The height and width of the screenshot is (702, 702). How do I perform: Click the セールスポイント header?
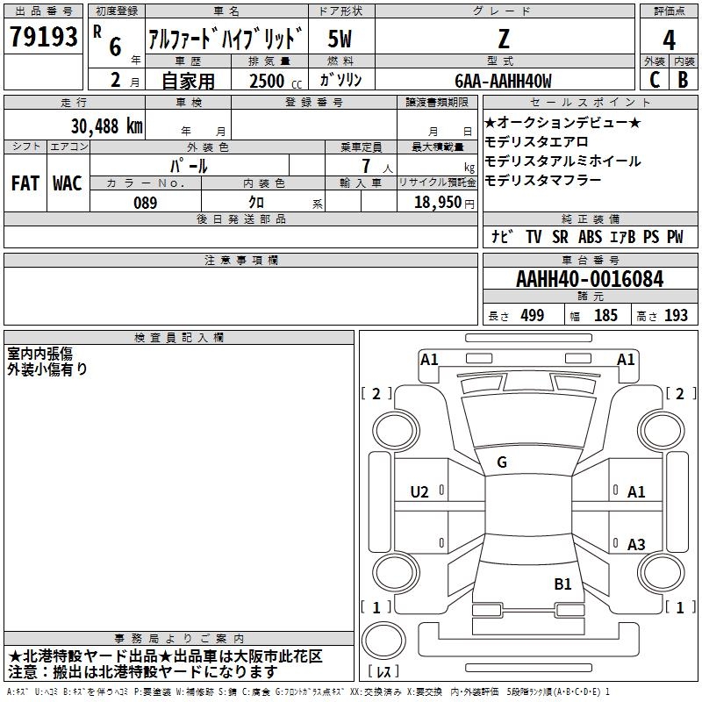coord(590,102)
